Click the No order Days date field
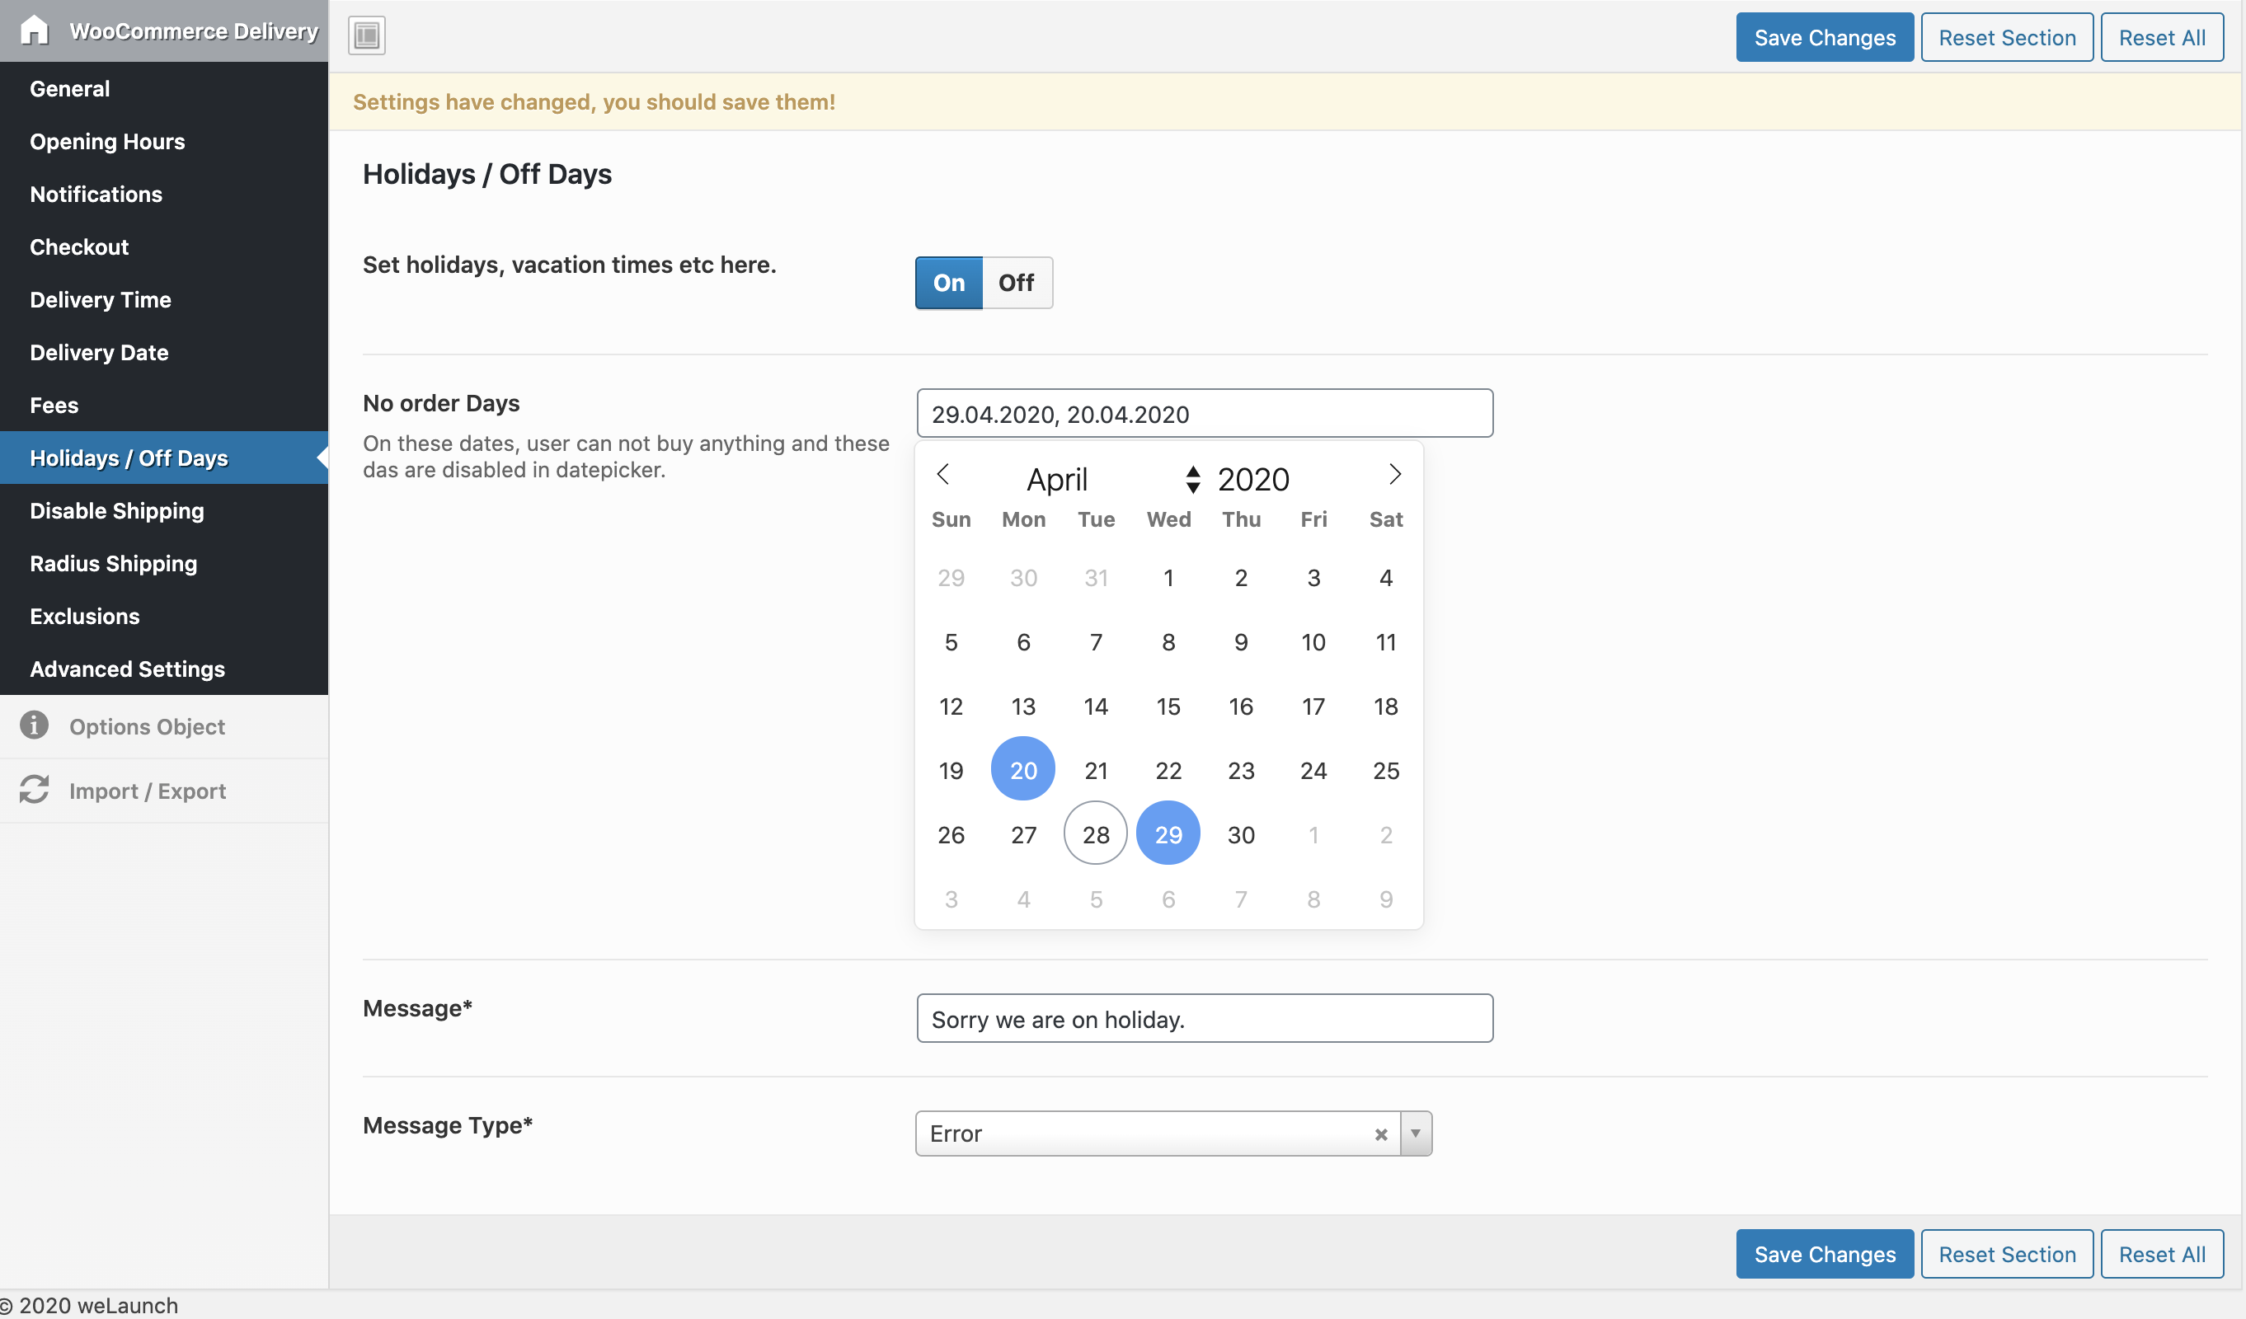This screenshot has height=1319, width=2246. tap(1204, 414)
